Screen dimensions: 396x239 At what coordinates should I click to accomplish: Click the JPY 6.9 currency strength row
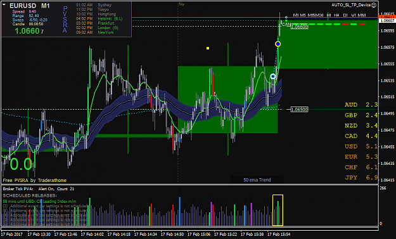[361, 178]
